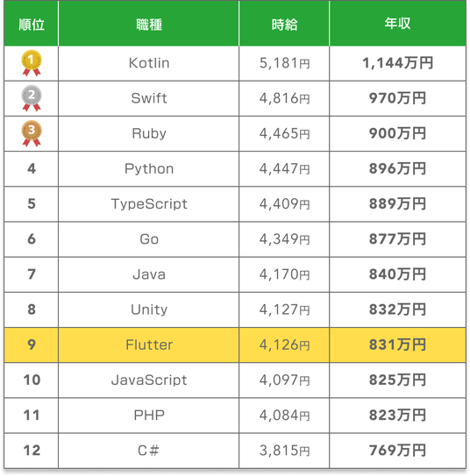Select the PHP row name
The height and width of the screenshot is (476, 470).
pos(149,416)
